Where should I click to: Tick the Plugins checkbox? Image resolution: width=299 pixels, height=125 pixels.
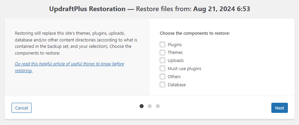[x=162, y=44]
